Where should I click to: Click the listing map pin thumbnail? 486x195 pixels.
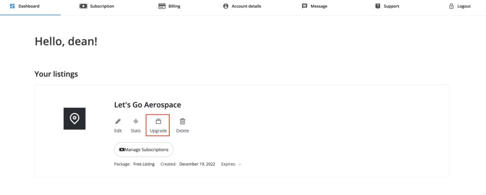point(75,119)
